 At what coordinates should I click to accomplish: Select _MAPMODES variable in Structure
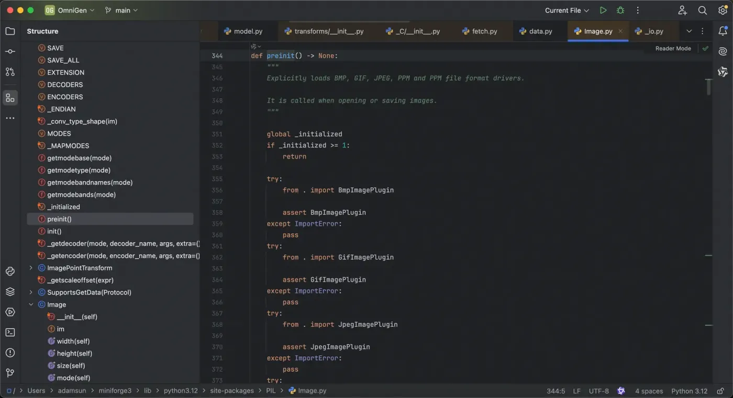point(68,146)
